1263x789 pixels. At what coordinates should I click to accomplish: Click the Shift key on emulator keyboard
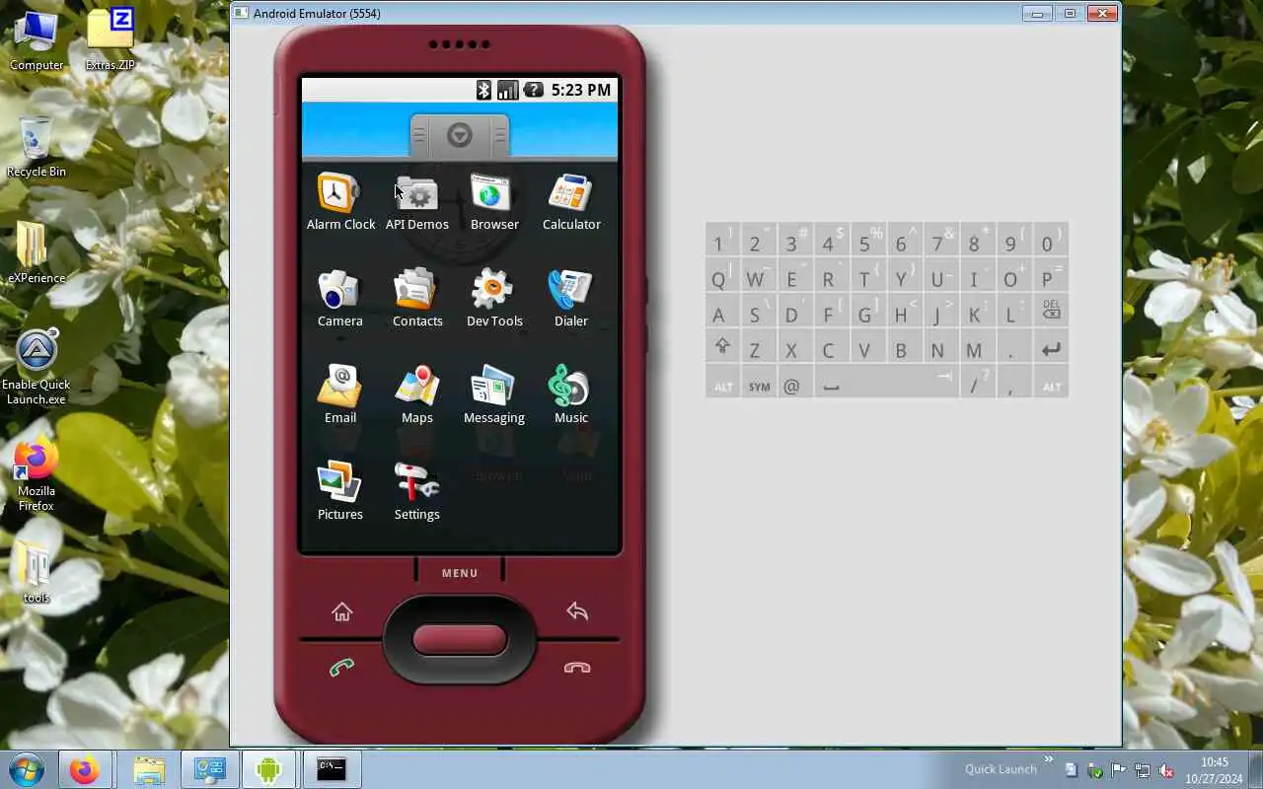[x=722, y=348]
